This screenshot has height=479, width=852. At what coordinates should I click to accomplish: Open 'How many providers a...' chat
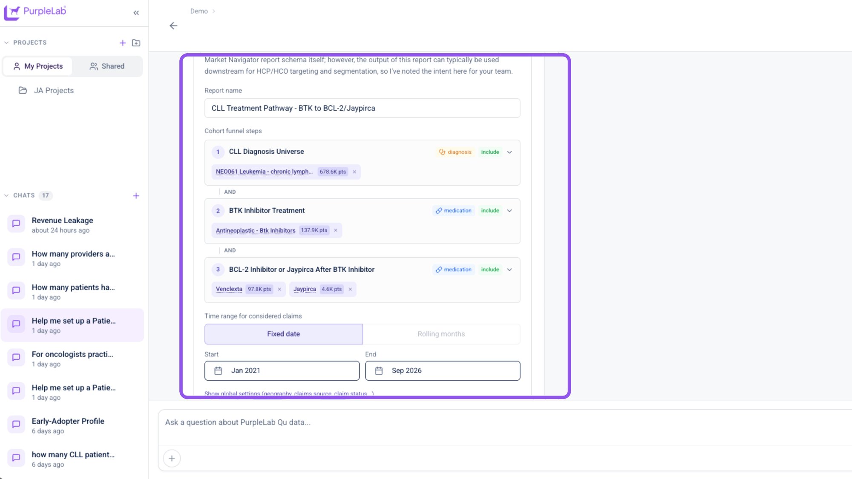pos(72,258)
